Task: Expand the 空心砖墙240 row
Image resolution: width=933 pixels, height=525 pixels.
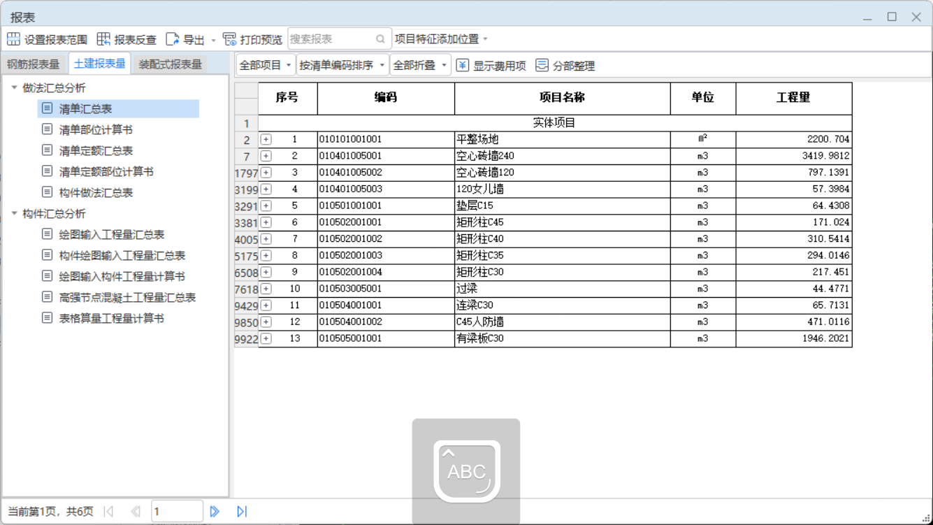Action: [266, 156]
